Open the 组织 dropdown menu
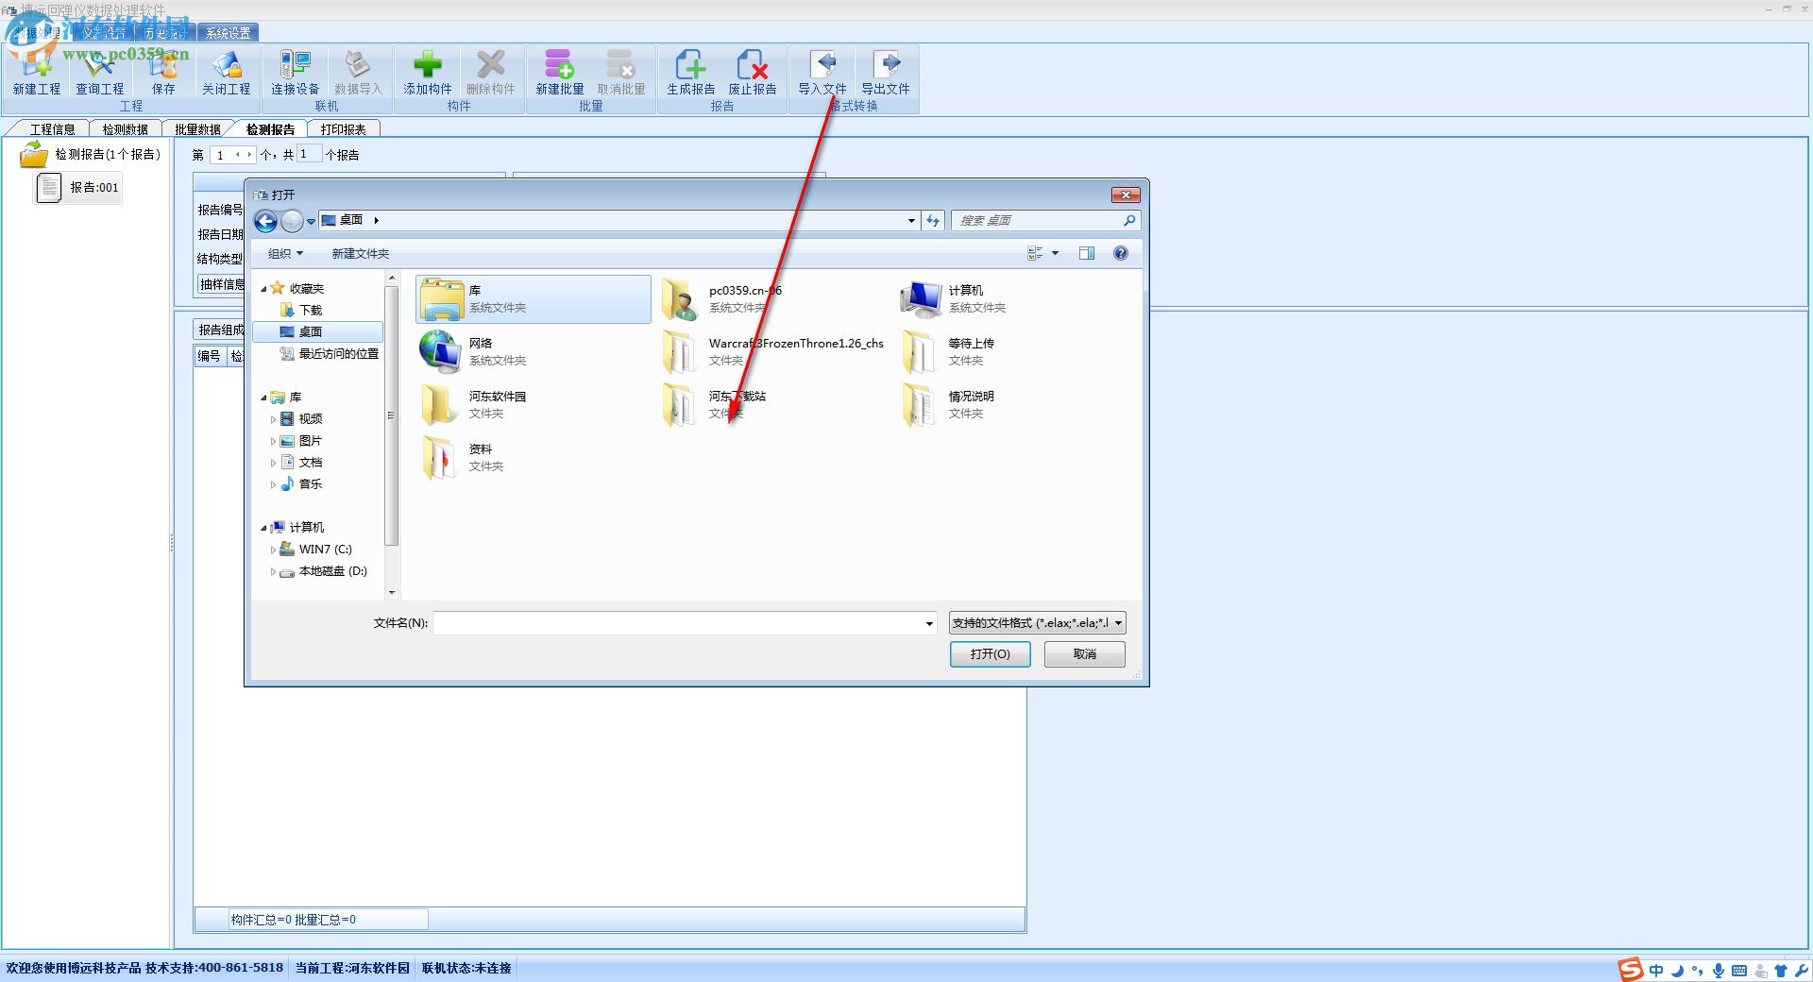Viewport: 1813px width, 982px height. (x=285, y=253)
